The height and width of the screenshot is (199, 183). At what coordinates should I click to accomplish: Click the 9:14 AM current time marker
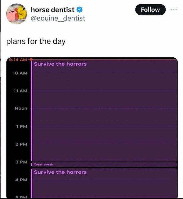(x=18, y=60)
